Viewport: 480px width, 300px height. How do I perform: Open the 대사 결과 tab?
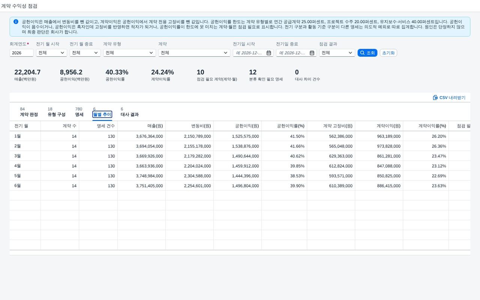pos(130,112)
